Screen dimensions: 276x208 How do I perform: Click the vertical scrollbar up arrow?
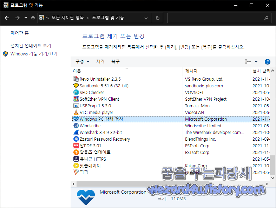tap(272, 71)
